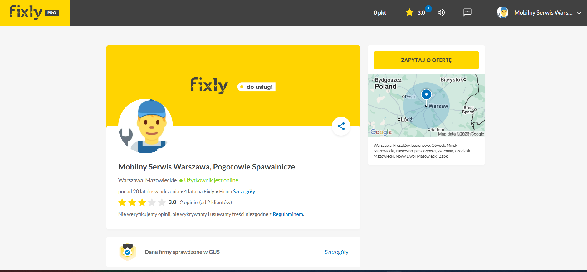Click the service area towns list
Image resolution: width=587 pixels, height=272 pixels.
tap(422, 151)
